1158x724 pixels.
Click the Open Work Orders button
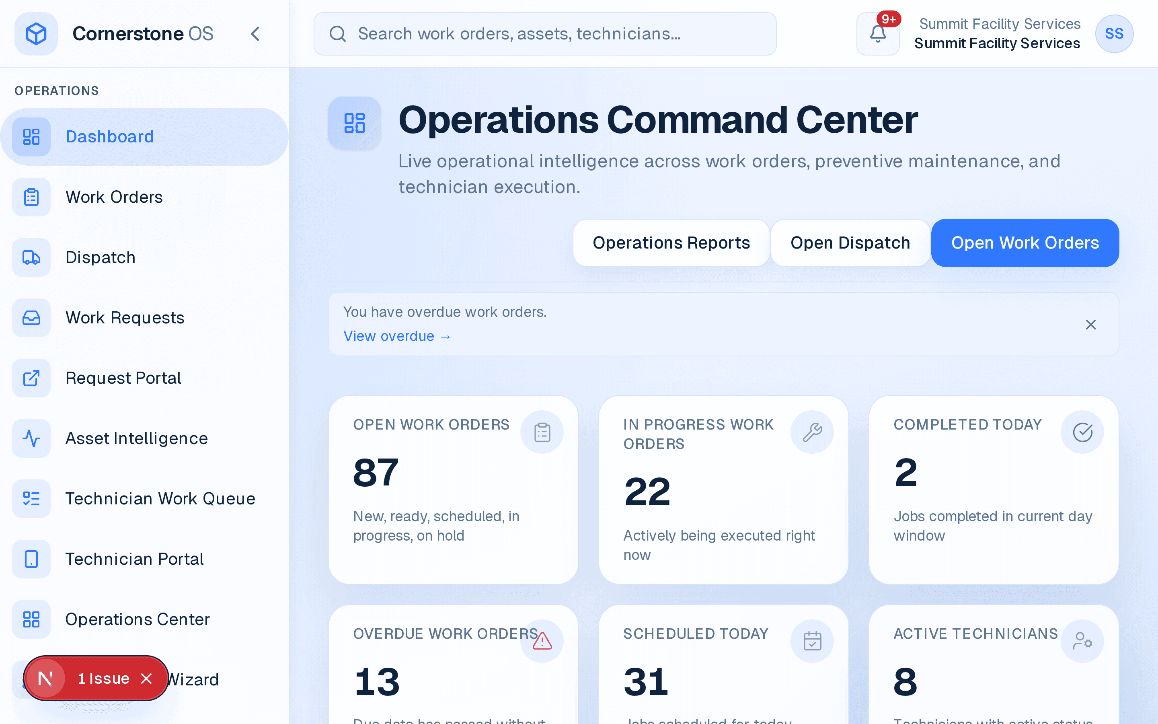tap(1025, 243)
